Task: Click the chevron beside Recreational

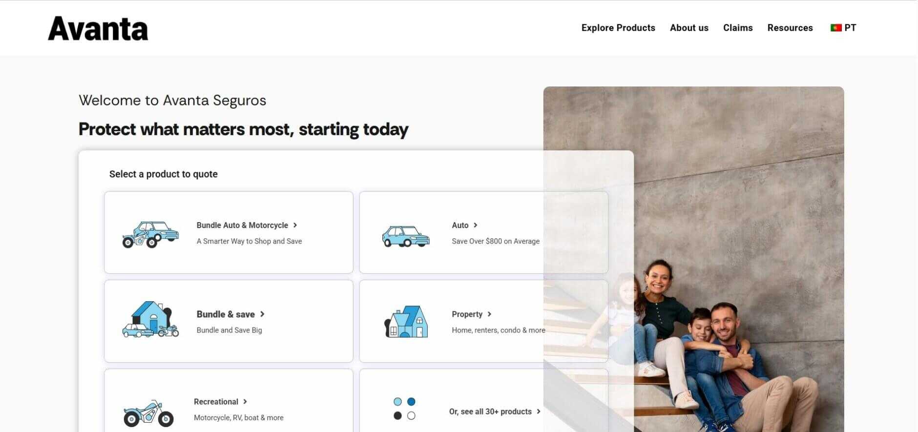Action: (x=245, y=402)
